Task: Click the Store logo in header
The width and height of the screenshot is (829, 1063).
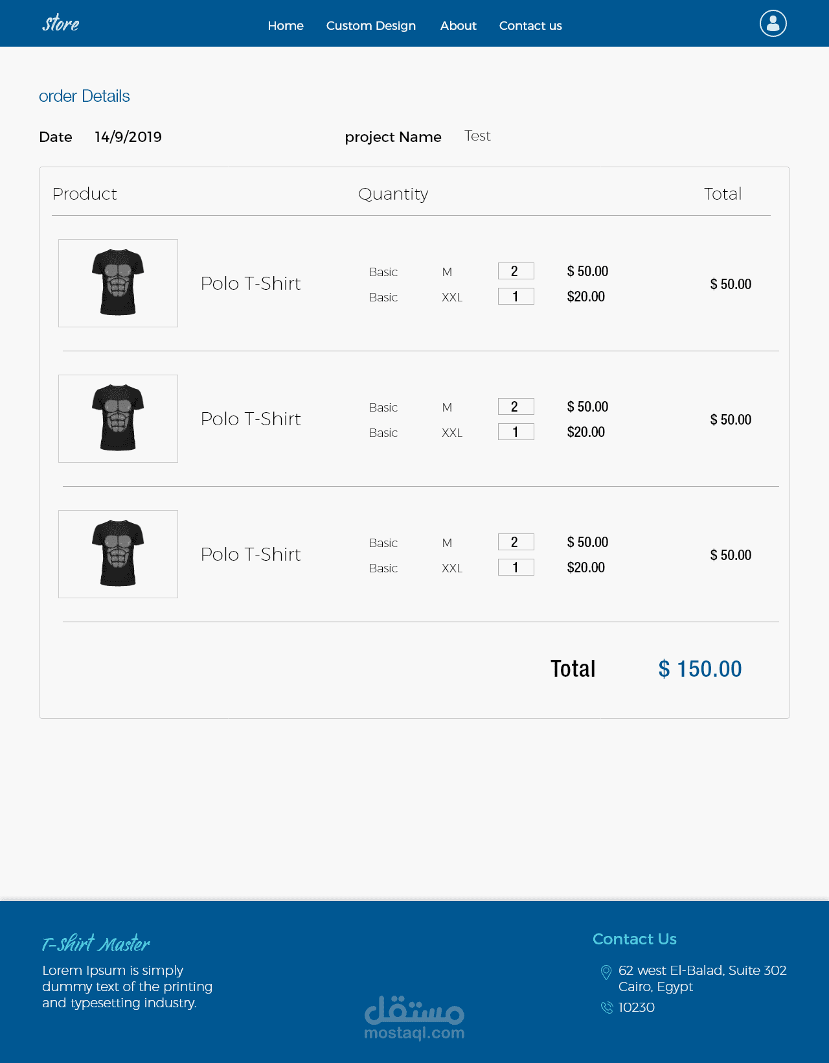Action: 61,24
